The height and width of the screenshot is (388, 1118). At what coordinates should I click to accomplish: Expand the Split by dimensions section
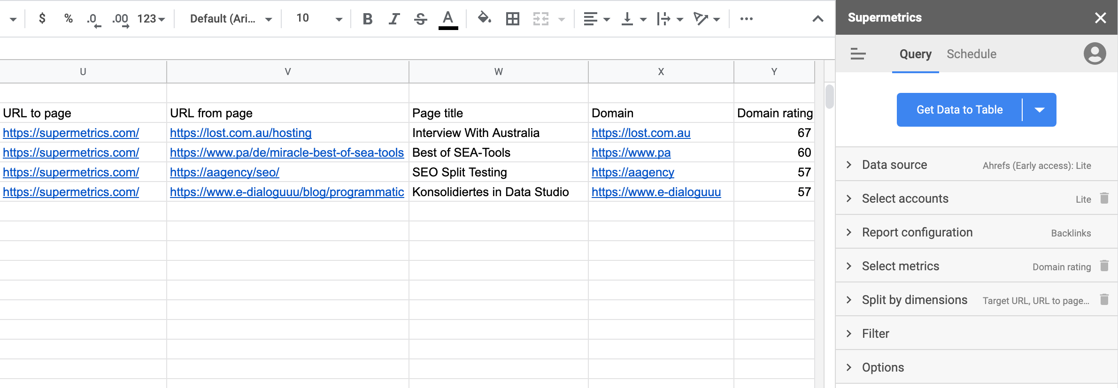coord(977,300)
